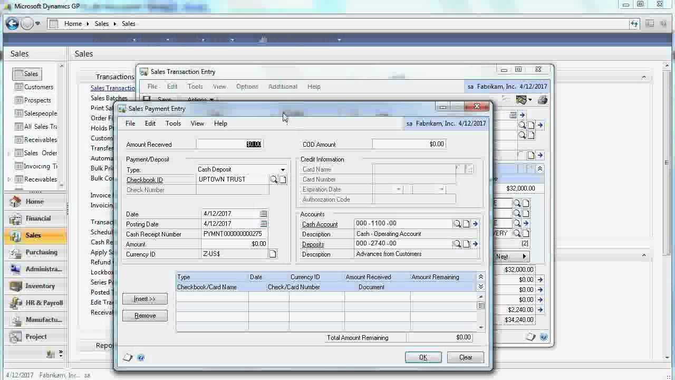675x380 pixels.
Task: Open help icon in Sales Payment Entry
Action: pos(141,357)
